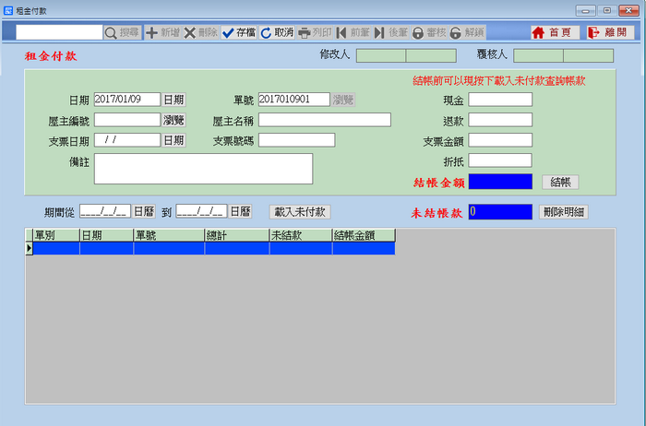Screen dimensions: 646x426
Task: Click the 總計 column header
Action: pyautogui.click(x=237, y=235)
